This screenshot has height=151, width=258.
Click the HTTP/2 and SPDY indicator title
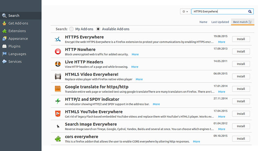click(x=92, y=99)
